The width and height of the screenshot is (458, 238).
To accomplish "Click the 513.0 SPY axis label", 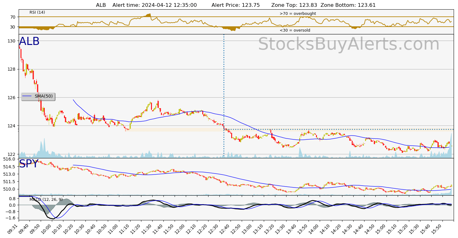I will coord(9,174).
